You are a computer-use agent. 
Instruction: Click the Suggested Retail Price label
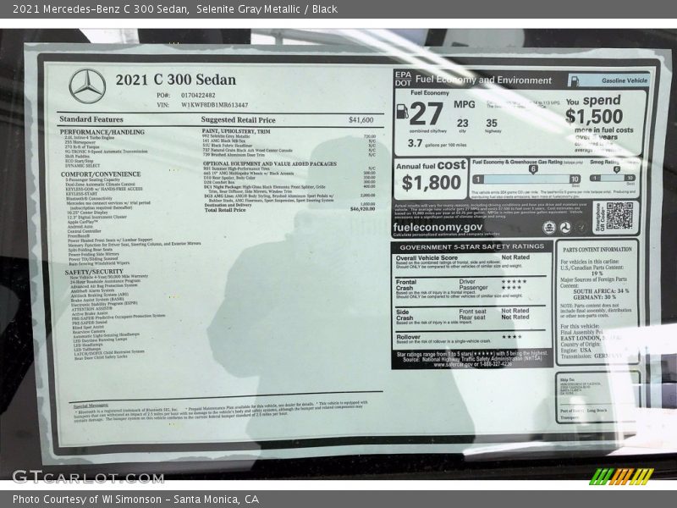coord(238,120)
